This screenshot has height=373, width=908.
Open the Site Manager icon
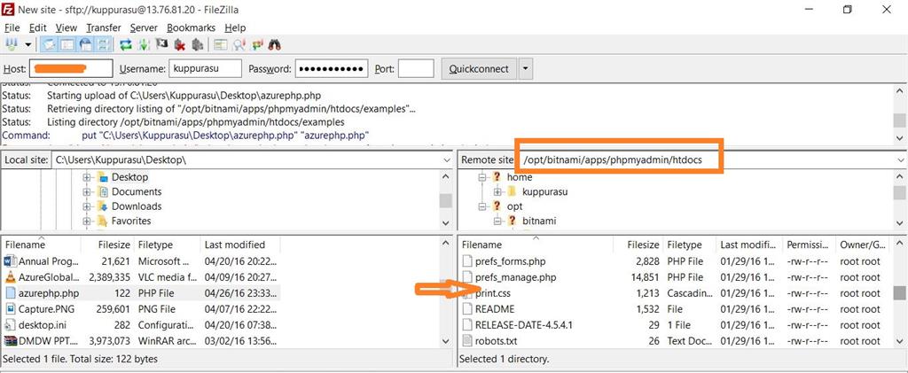[11, 44]
